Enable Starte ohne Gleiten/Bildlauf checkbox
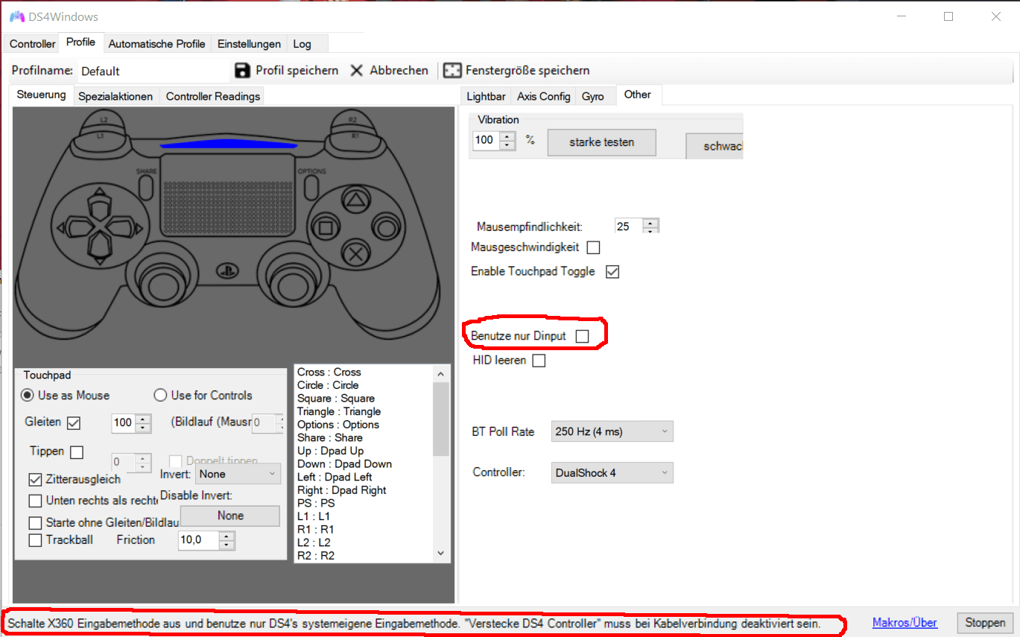1020x637 pixels. pos(35,523)
